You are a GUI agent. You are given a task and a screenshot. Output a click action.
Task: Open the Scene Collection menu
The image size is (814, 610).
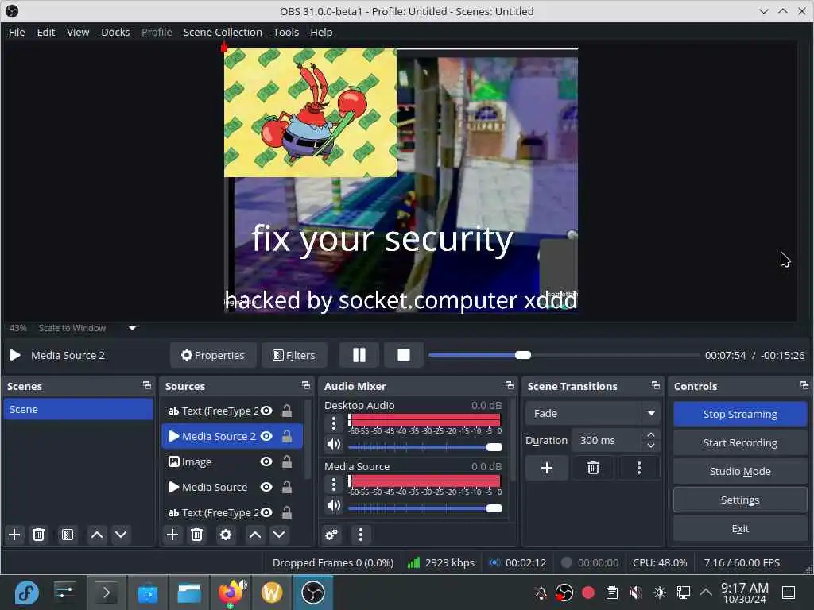coord(223,32)
